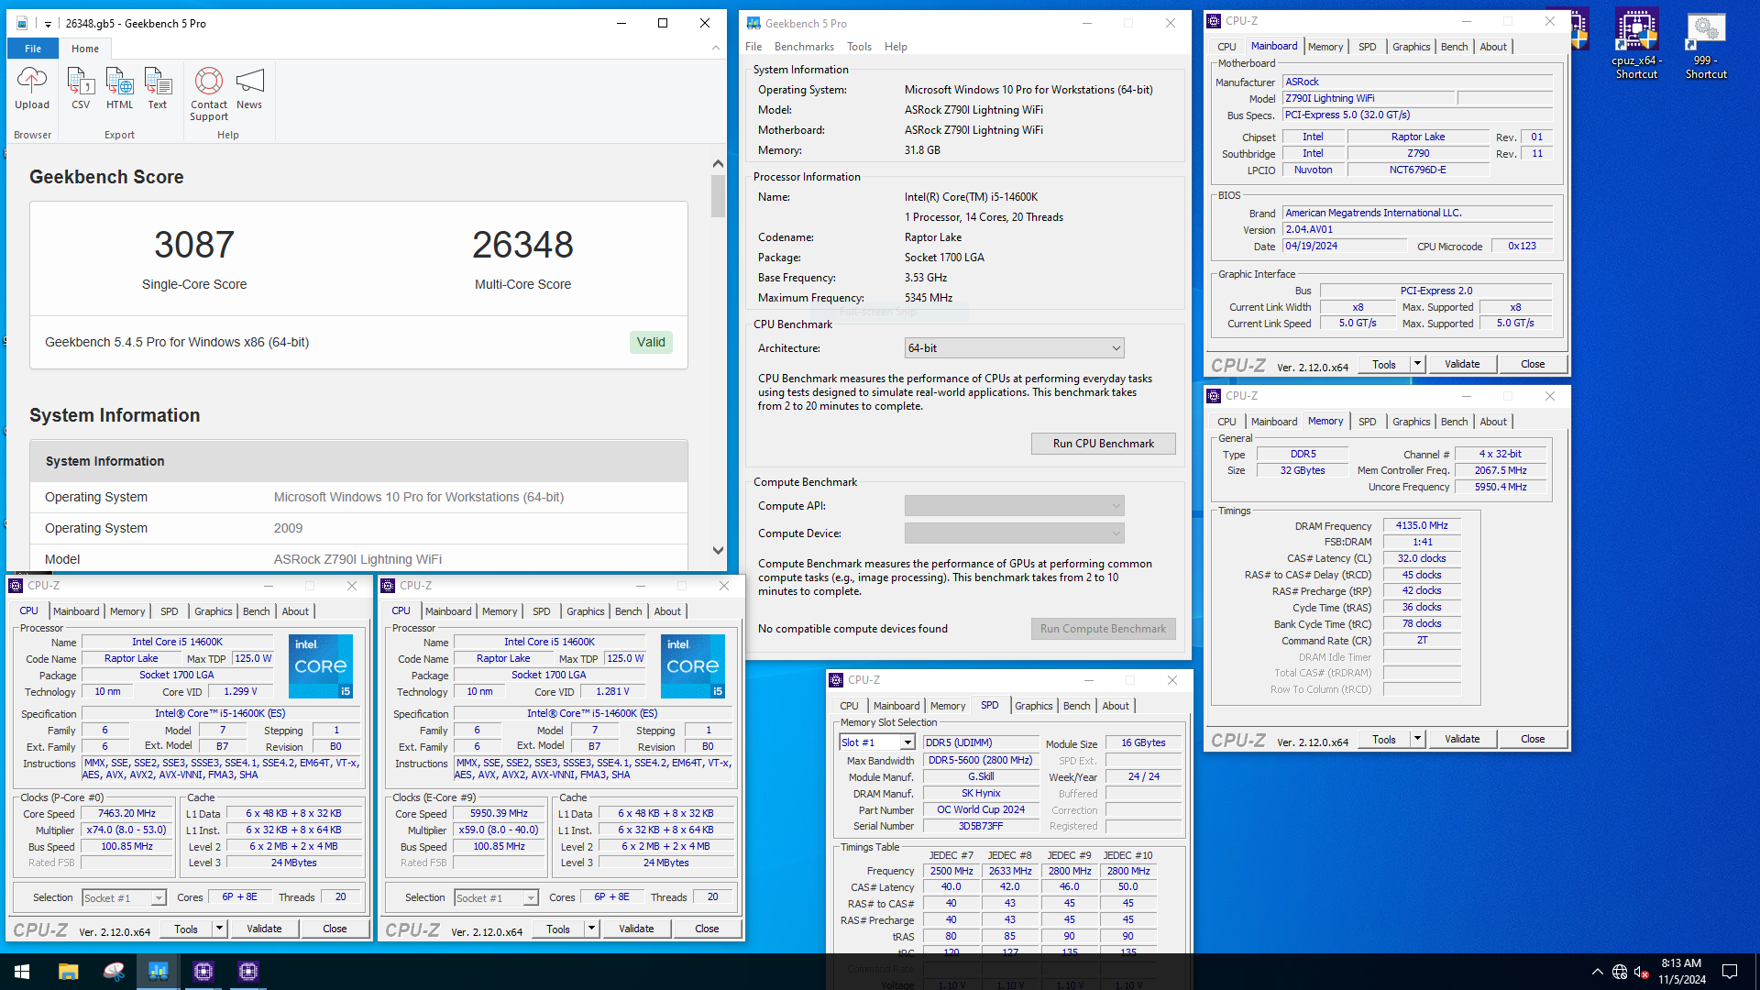Open Mainboard tab in P-Core CPU-Z window
This screenshot has width=1760, height=990.
(76, 611)
